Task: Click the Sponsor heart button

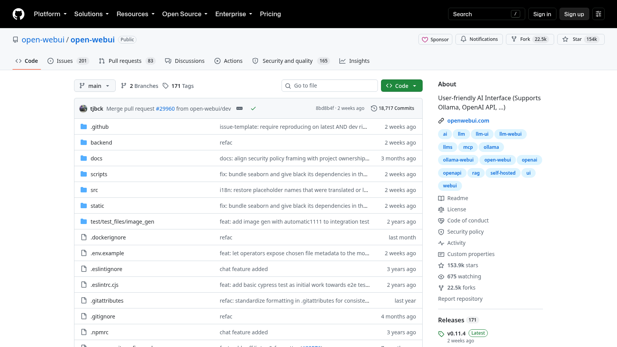Action: click(x=435, y=39)
